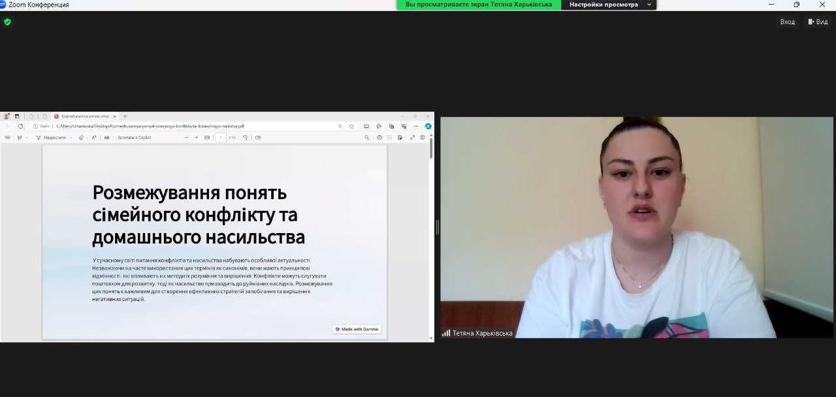The width and height of the screenshot is (836, 397).
Task: Click Запитати в Copilot button
Action: click(x=134, y=138)
